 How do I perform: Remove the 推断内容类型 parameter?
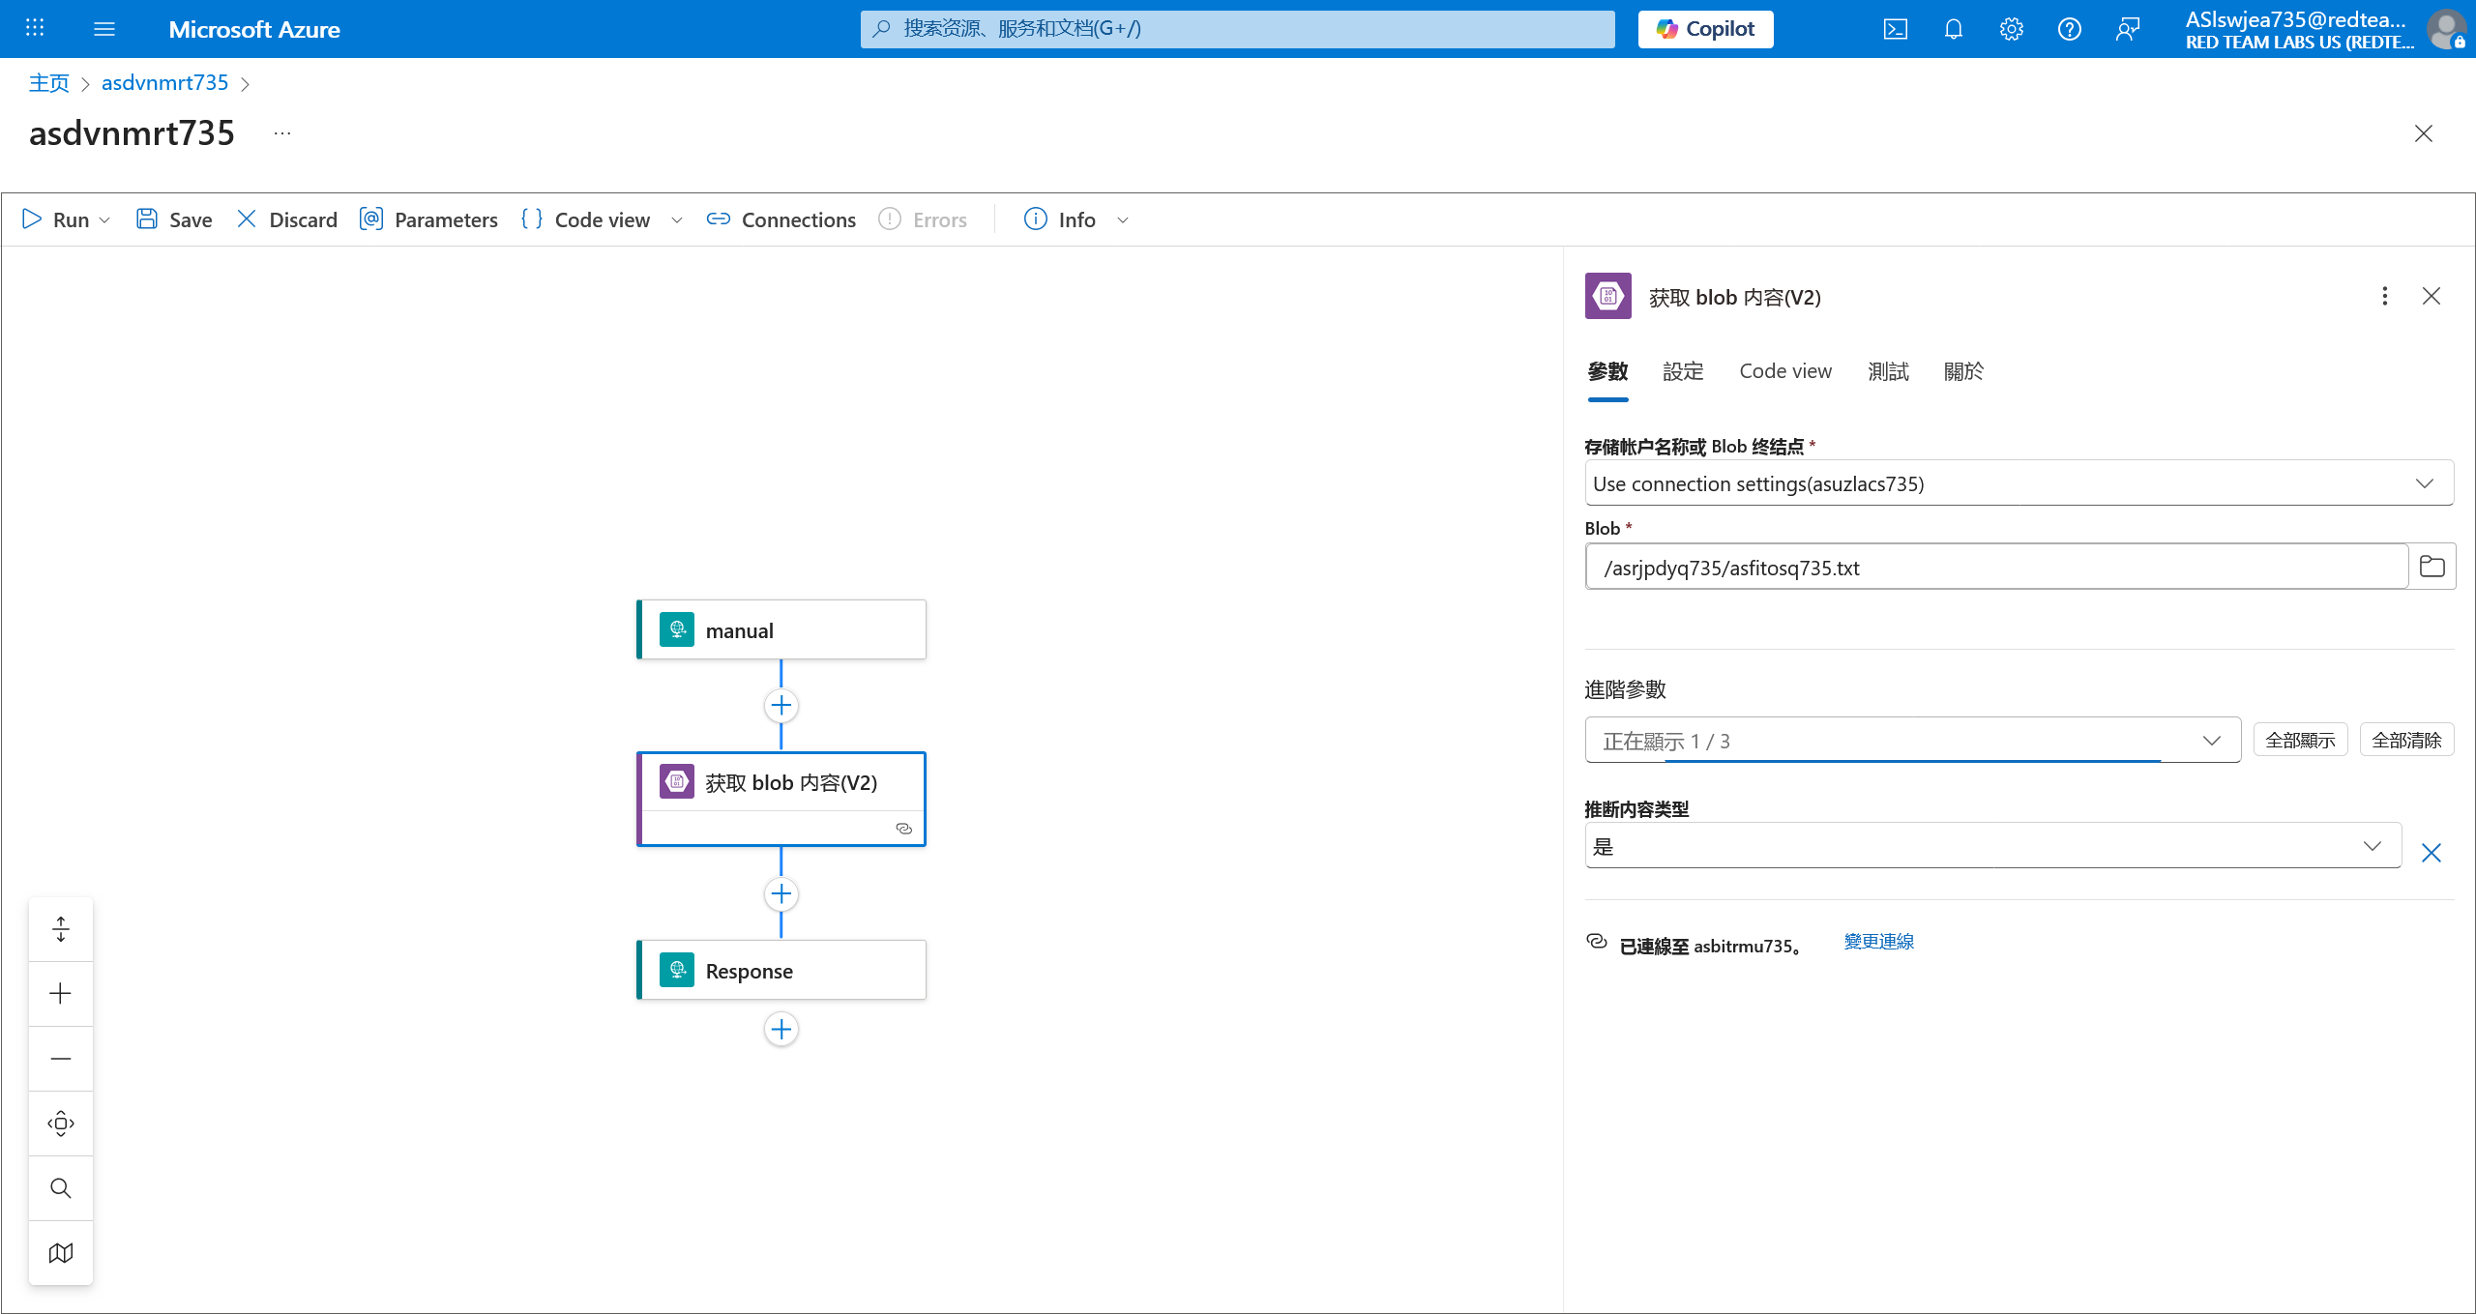[x=2432, y=853]
